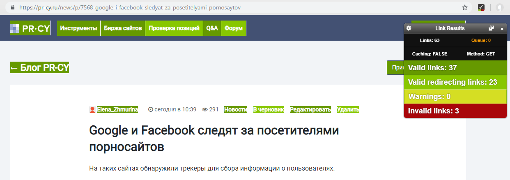
Task: Close the Link Results panel
Action: pyautogui.click(x=502, y=29)
